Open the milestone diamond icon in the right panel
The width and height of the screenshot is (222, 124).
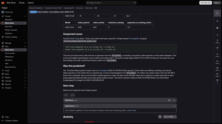[x=217, y=54]
